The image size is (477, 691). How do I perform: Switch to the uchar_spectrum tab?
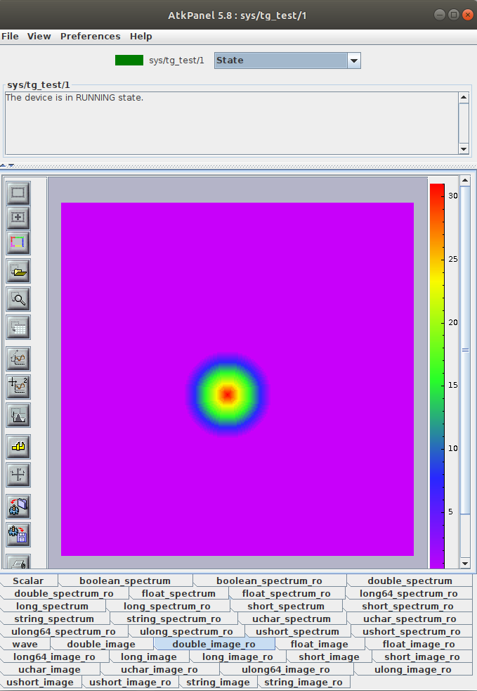point(292,619)
